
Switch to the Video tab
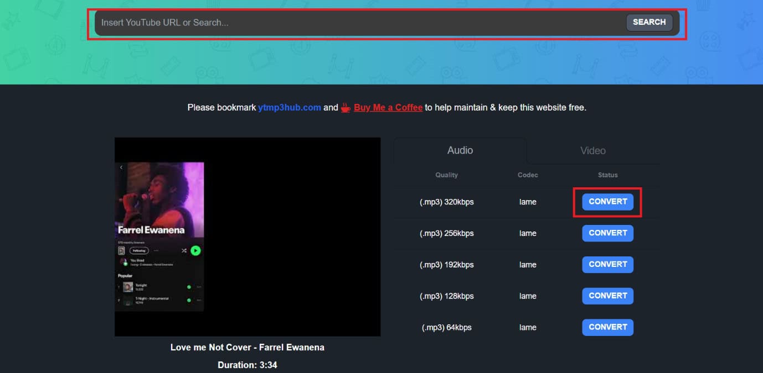[593, 150]
